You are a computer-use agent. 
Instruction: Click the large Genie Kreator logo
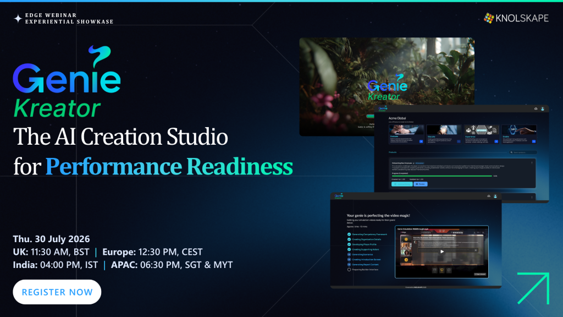tap(67, 81)
